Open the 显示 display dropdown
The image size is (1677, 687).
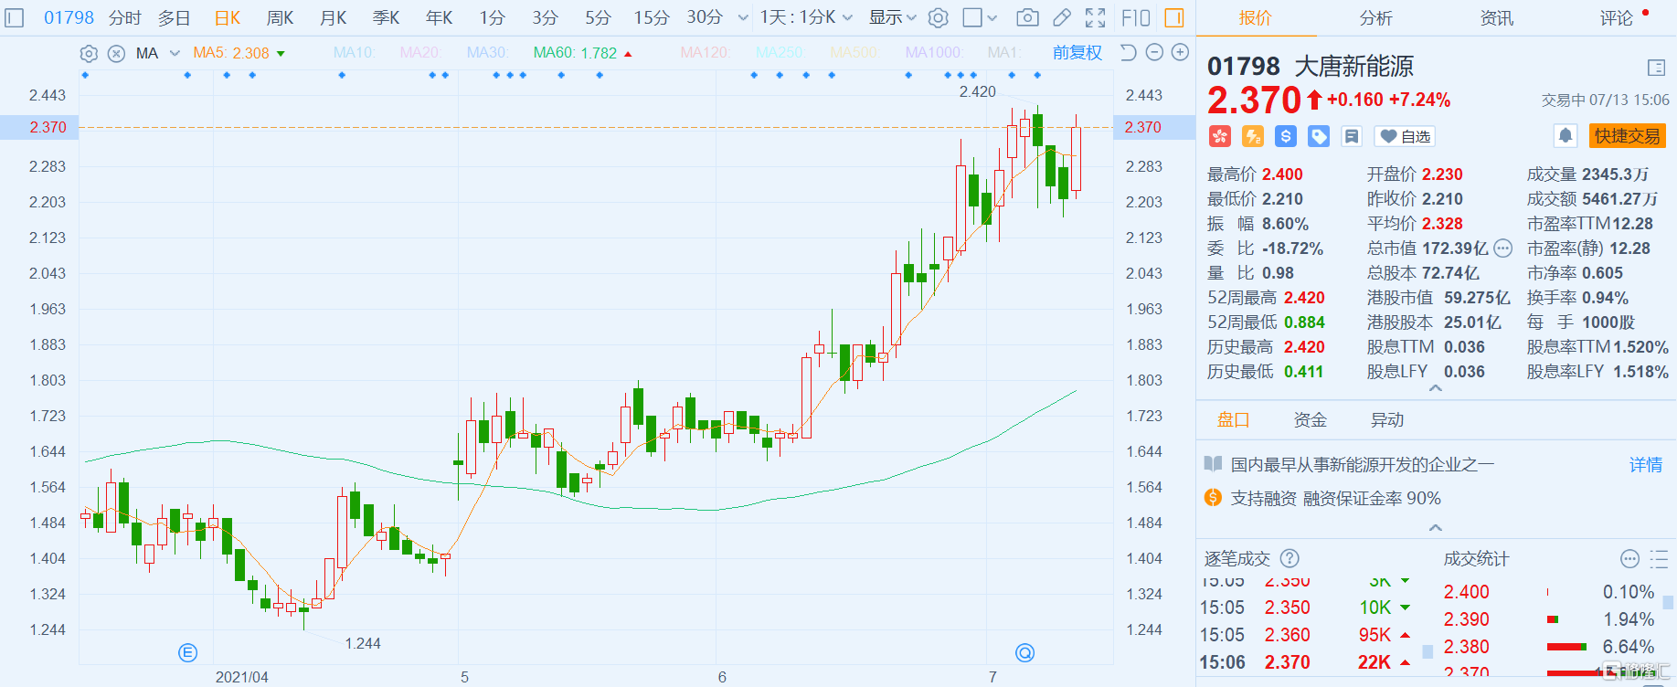[893, 17]
